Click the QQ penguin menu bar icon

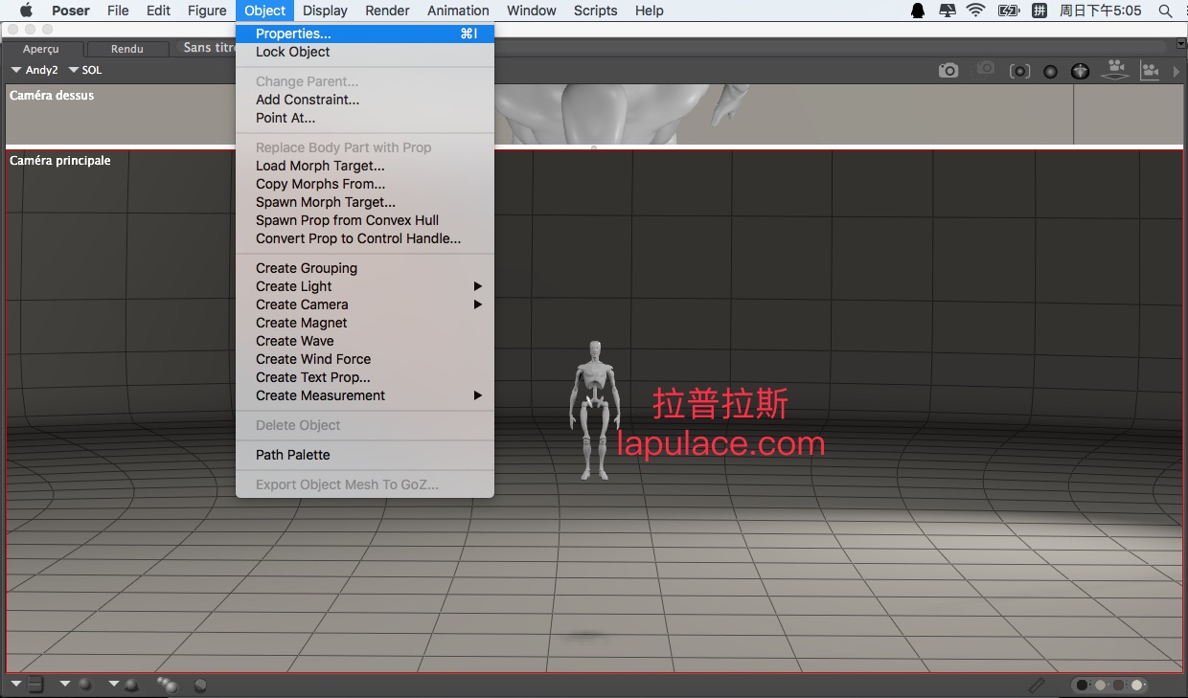pyautogui.click(x=918, y=11)
